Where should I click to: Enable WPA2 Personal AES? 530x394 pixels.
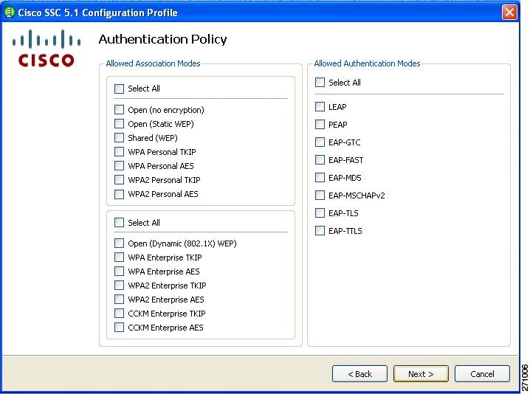pos(119,194)
